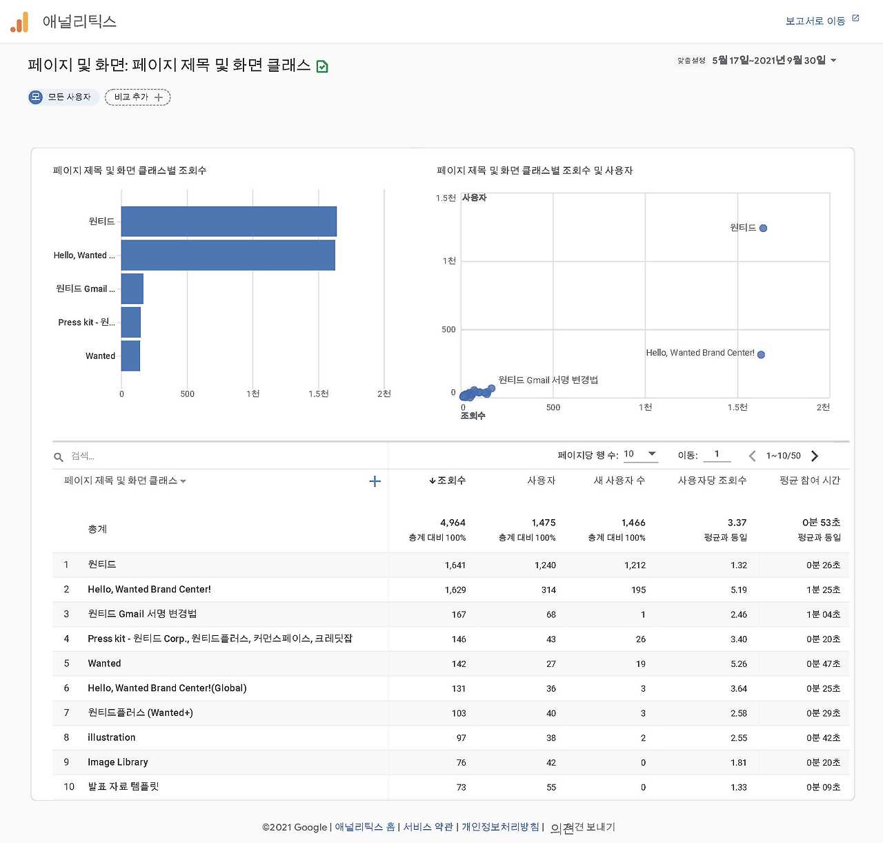The width and height of the screenshot is (883, 843).
Task: Open the date range dropdown
Action: (775, 61)
